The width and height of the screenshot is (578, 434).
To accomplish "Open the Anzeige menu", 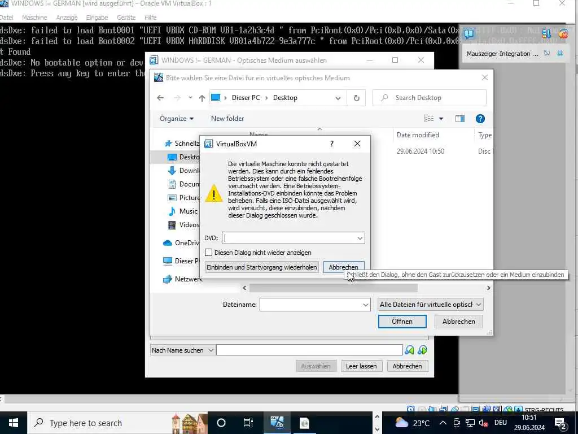I will 67,18.
